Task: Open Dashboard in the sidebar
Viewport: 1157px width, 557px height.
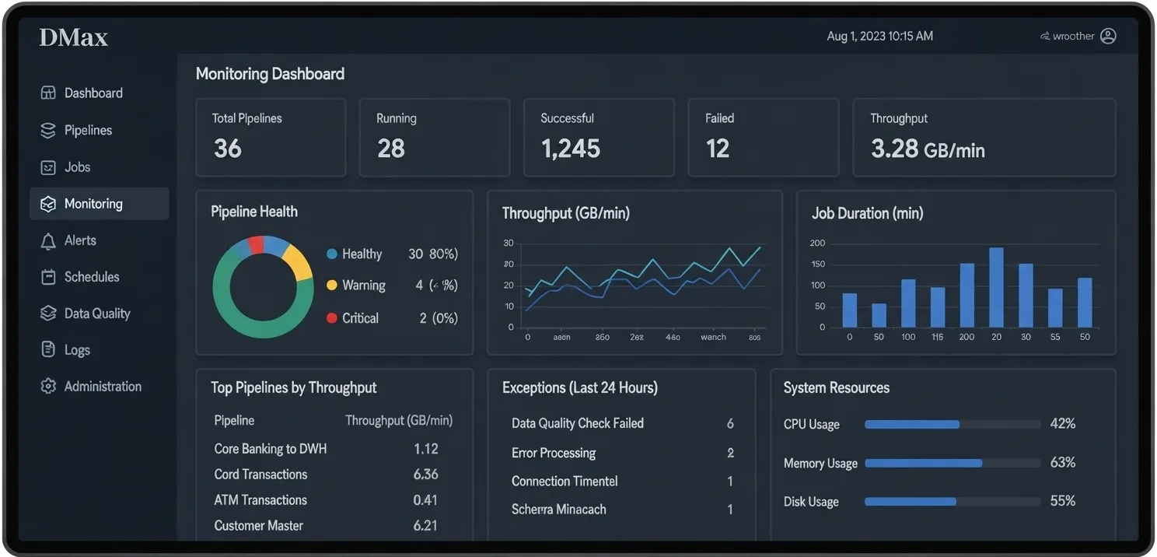Action: tap(93, 93)
